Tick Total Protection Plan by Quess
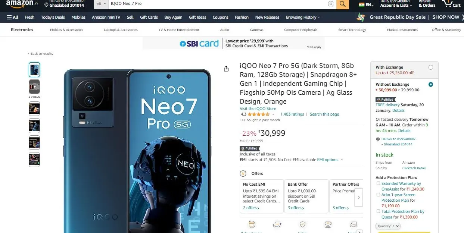Screen dimensions: 464x233 tap(378, 211)
